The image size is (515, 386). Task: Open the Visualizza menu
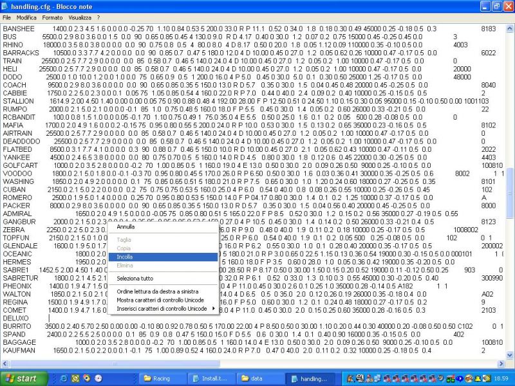point(80,17)
